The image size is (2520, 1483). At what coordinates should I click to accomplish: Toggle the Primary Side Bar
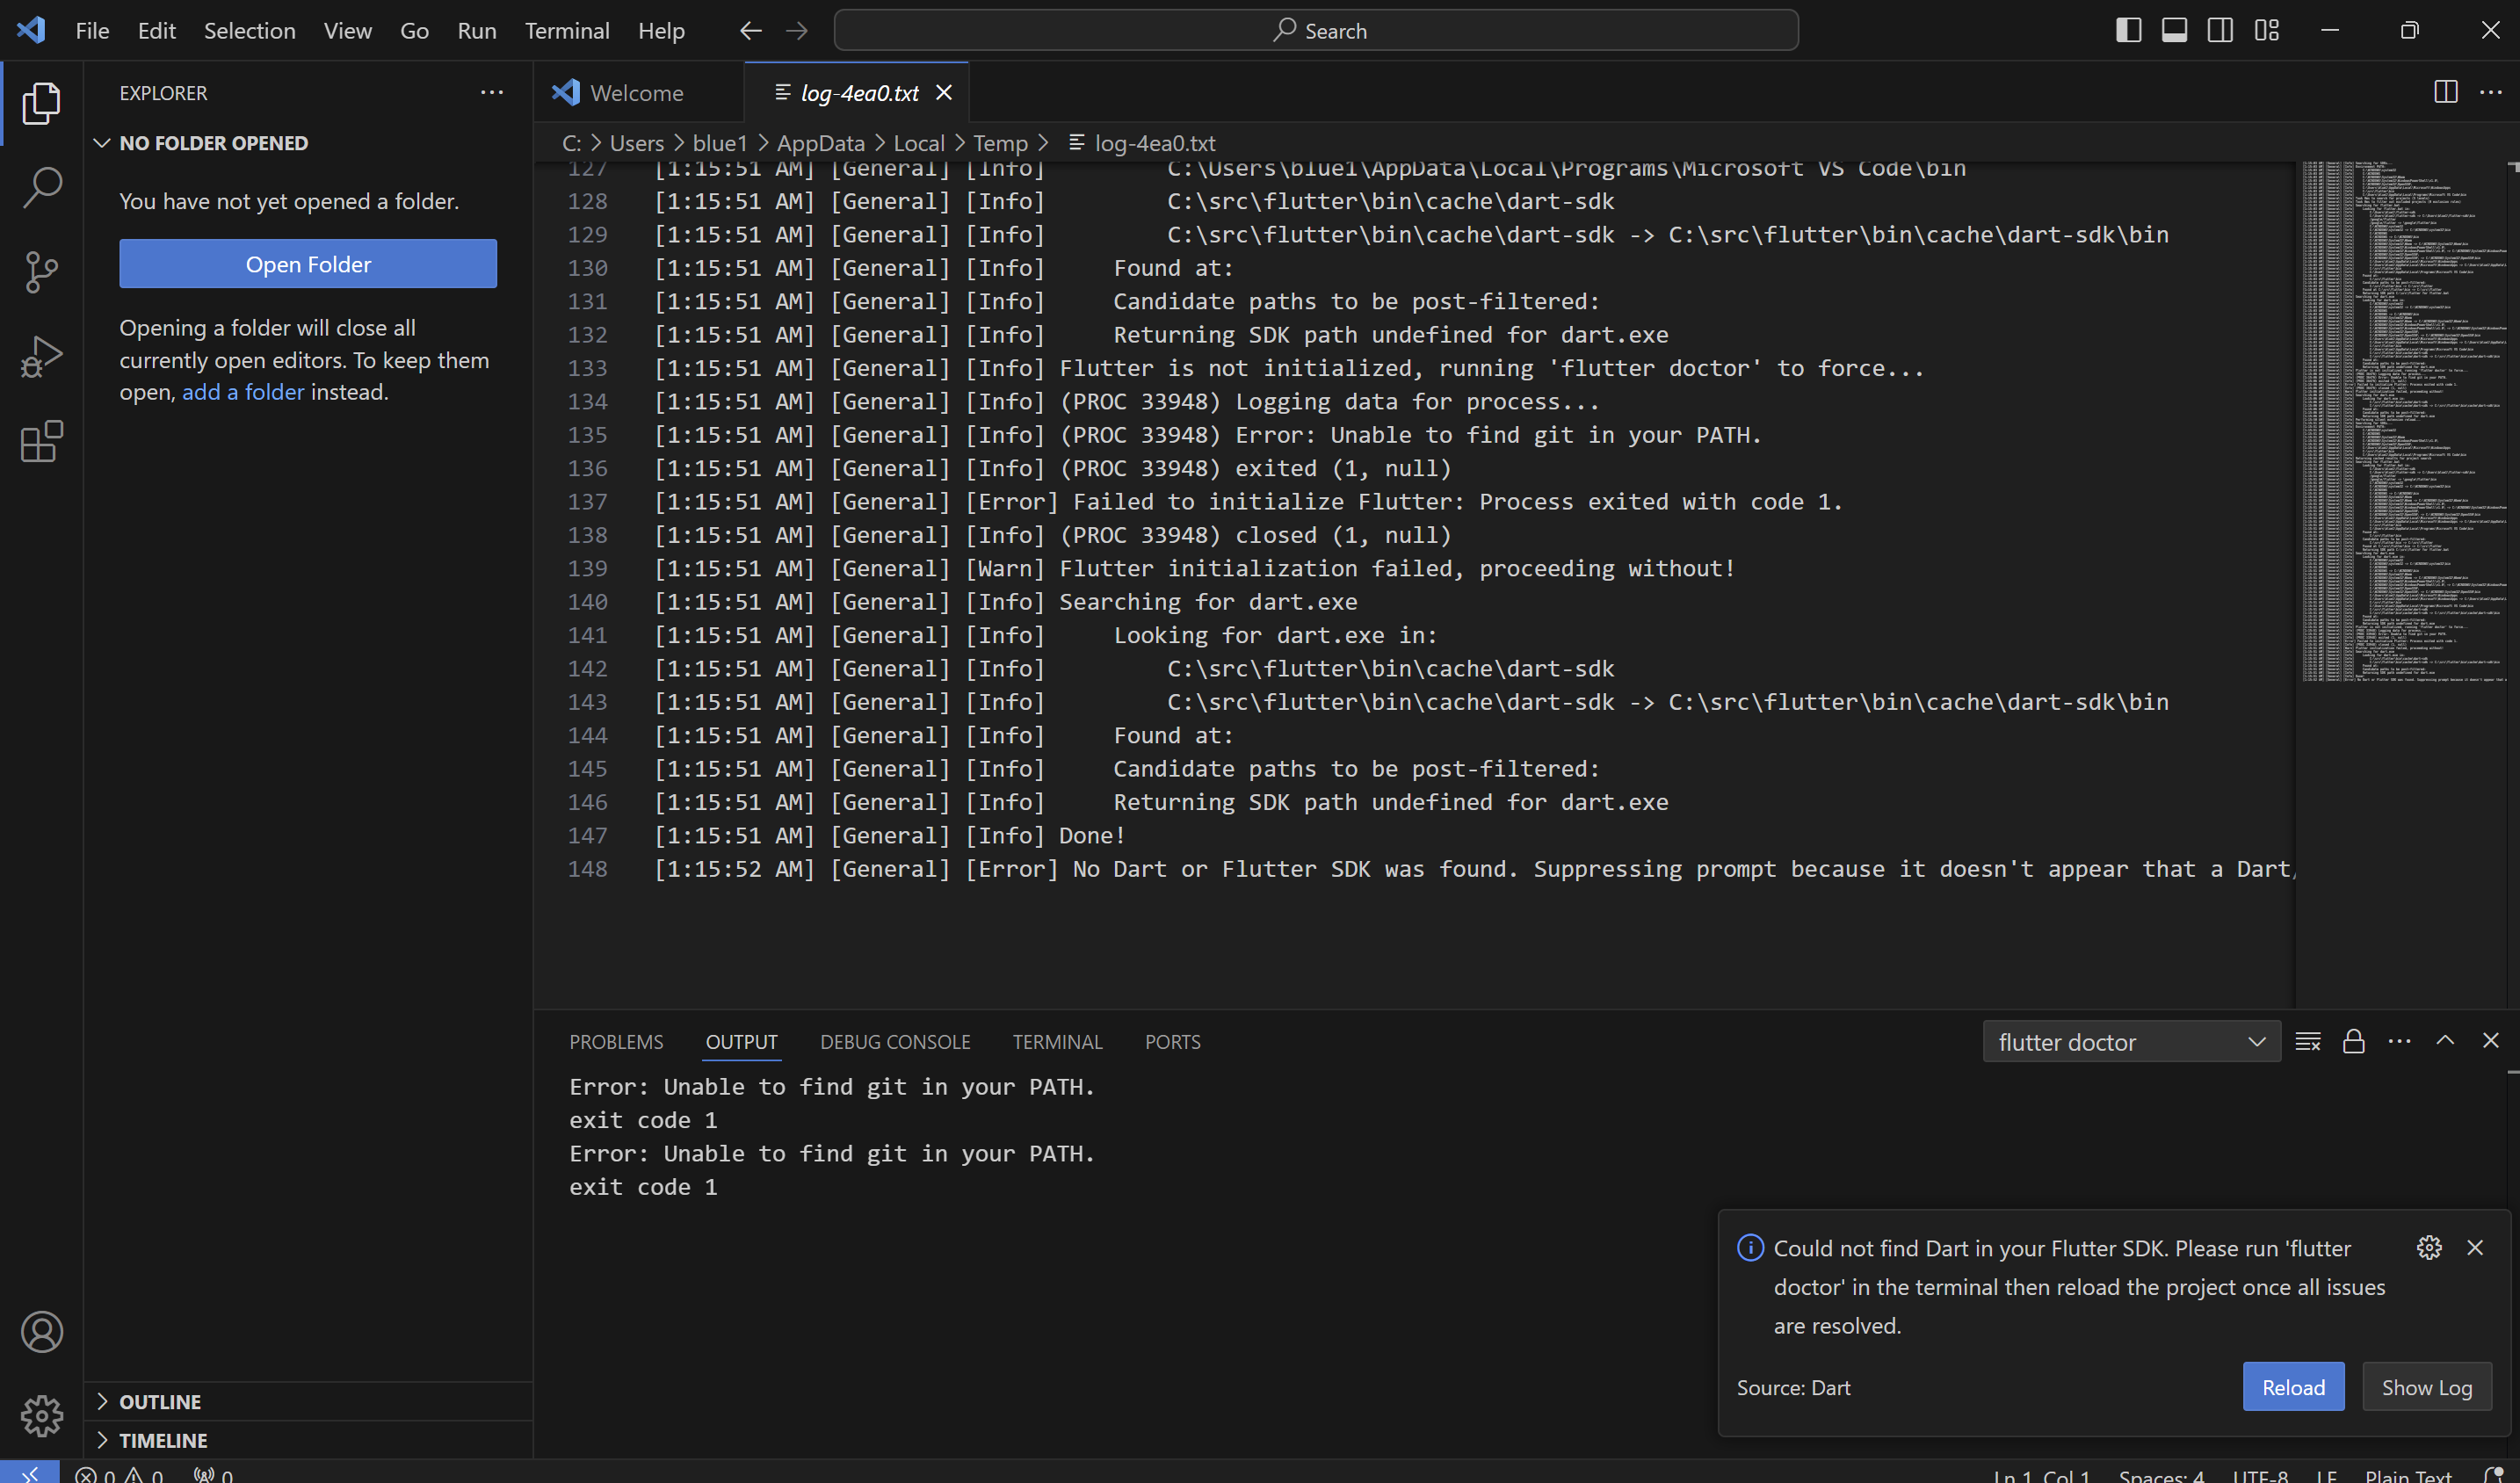pyautogui.click(x=2129, y=30)
